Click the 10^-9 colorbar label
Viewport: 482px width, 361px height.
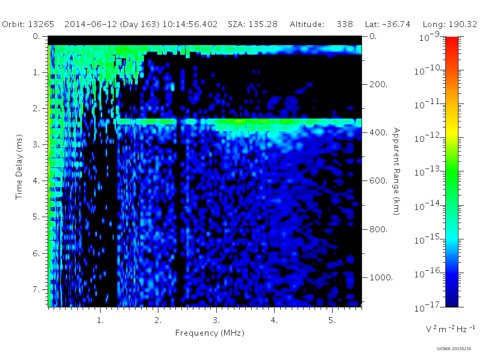click(430, 36)
